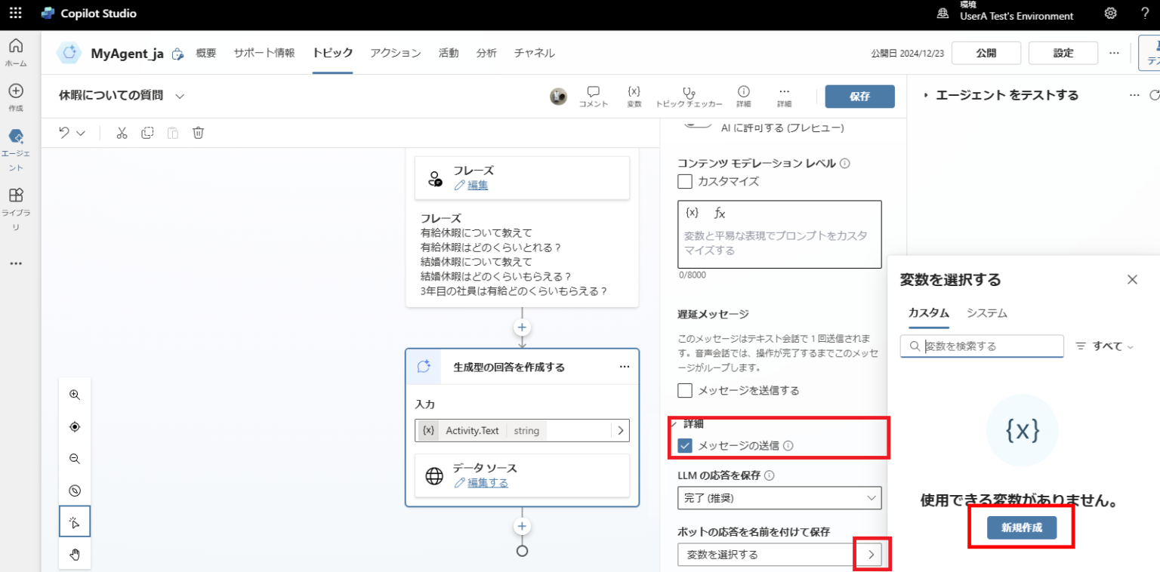
Task: Open the 変数 {x} panel in the topic toolbar
Action: click(634, 95)
